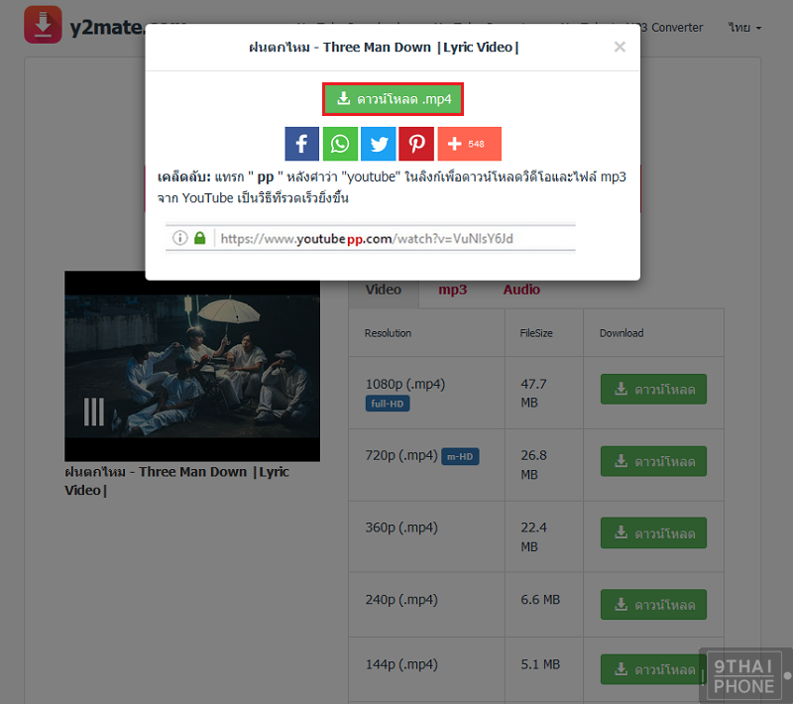Open more sharing options plus button
Screen dimensions: 793x704
469,144
